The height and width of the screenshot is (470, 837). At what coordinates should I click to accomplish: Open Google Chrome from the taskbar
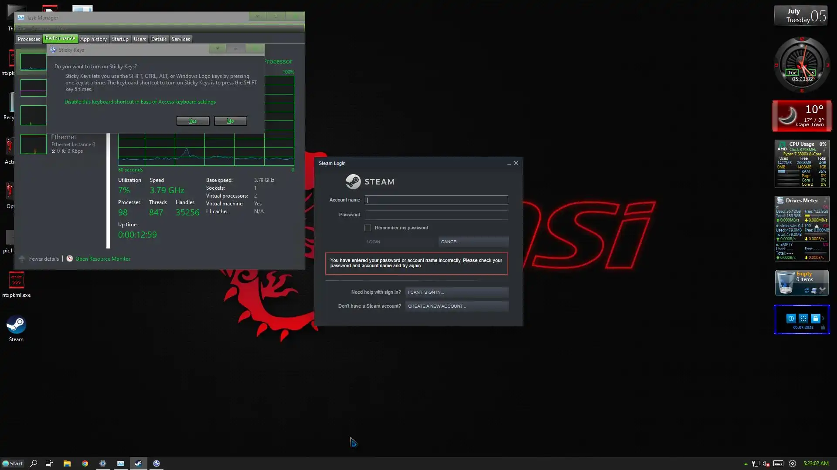point(85,463)
